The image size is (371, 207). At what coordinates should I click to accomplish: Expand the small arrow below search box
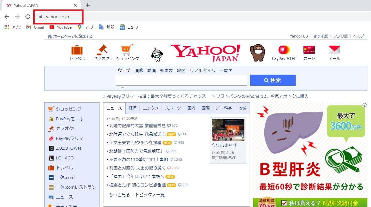123,88
